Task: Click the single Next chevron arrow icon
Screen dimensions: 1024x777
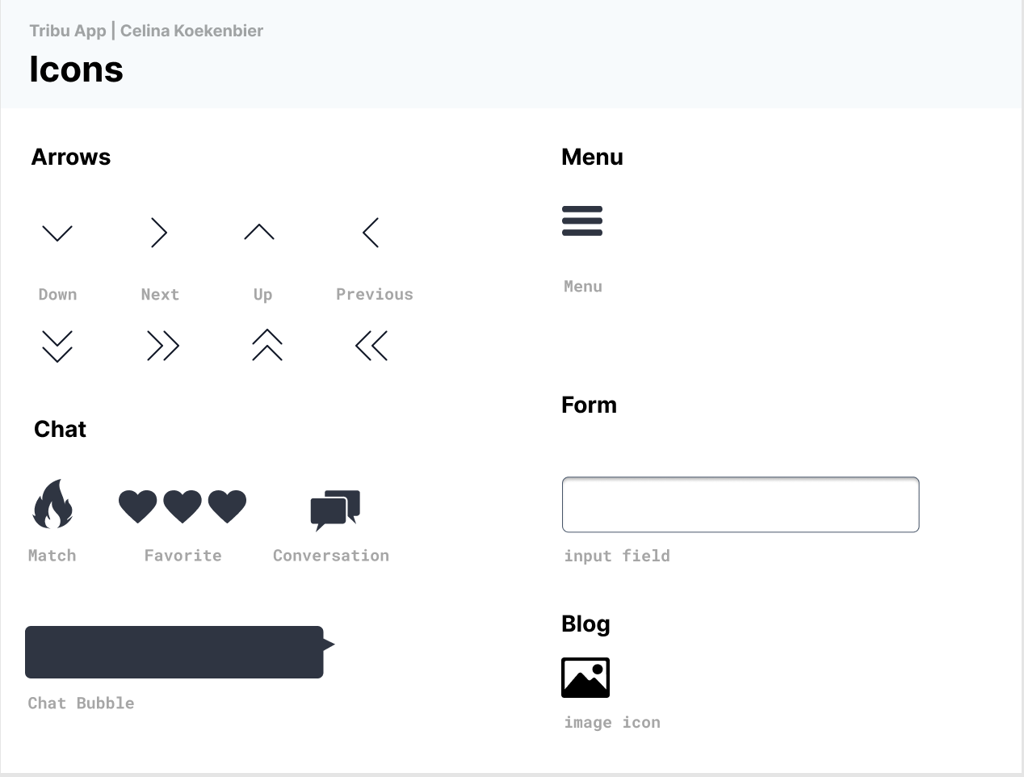Action: point(159,233)
